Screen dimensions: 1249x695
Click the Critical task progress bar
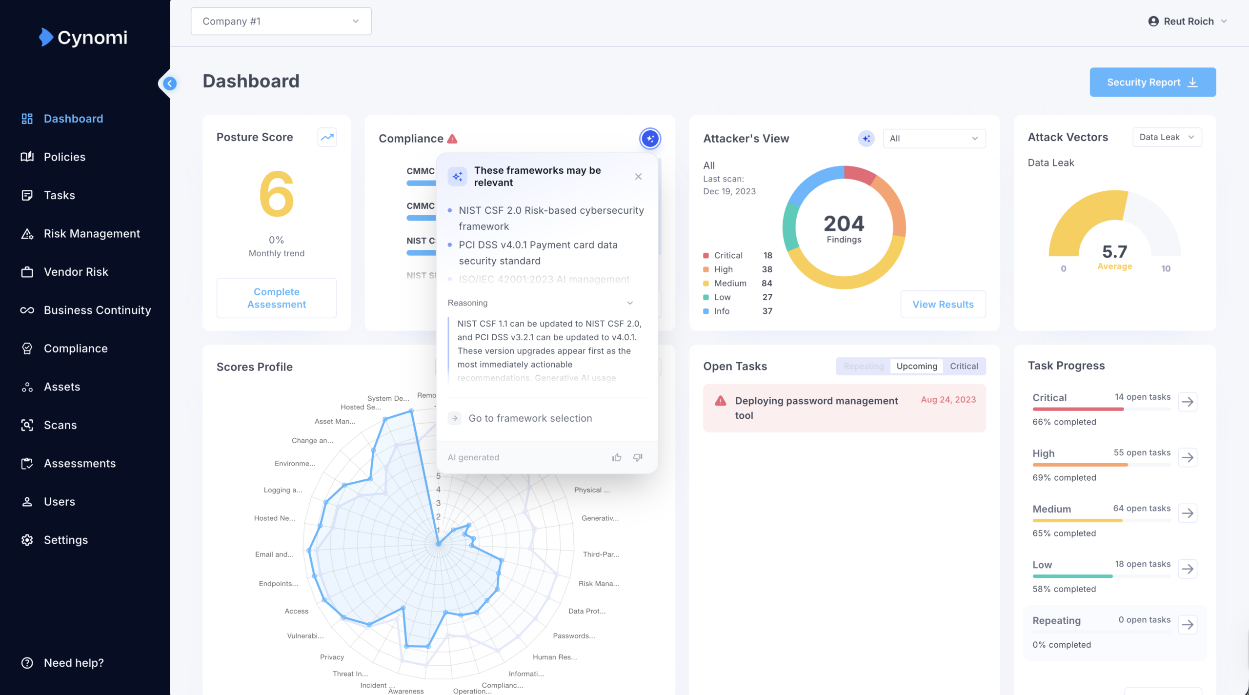[1101, 409]
